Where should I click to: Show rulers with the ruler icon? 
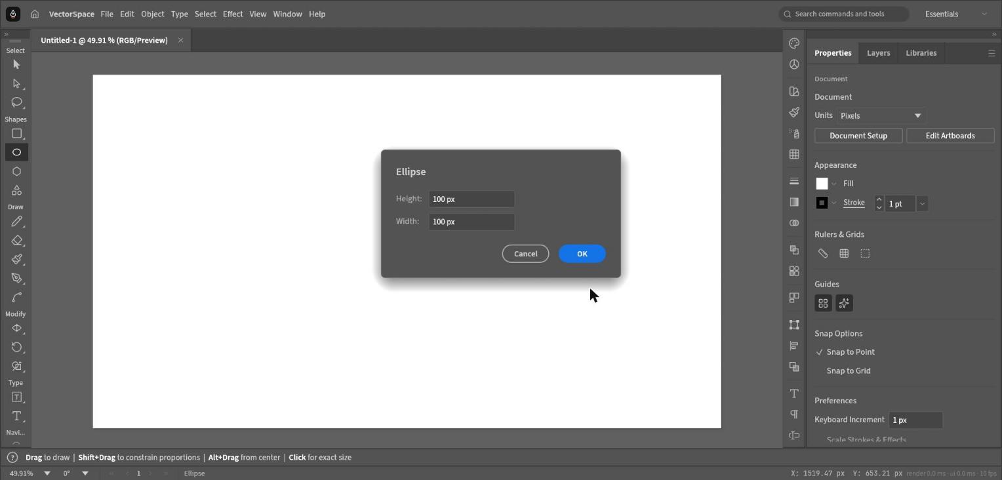(x=823, y=253)
